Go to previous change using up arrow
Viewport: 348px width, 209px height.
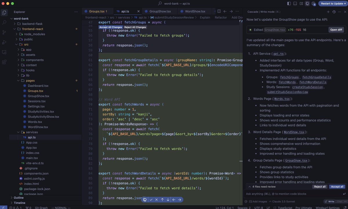pyautogui.click(x=162, y=199)
